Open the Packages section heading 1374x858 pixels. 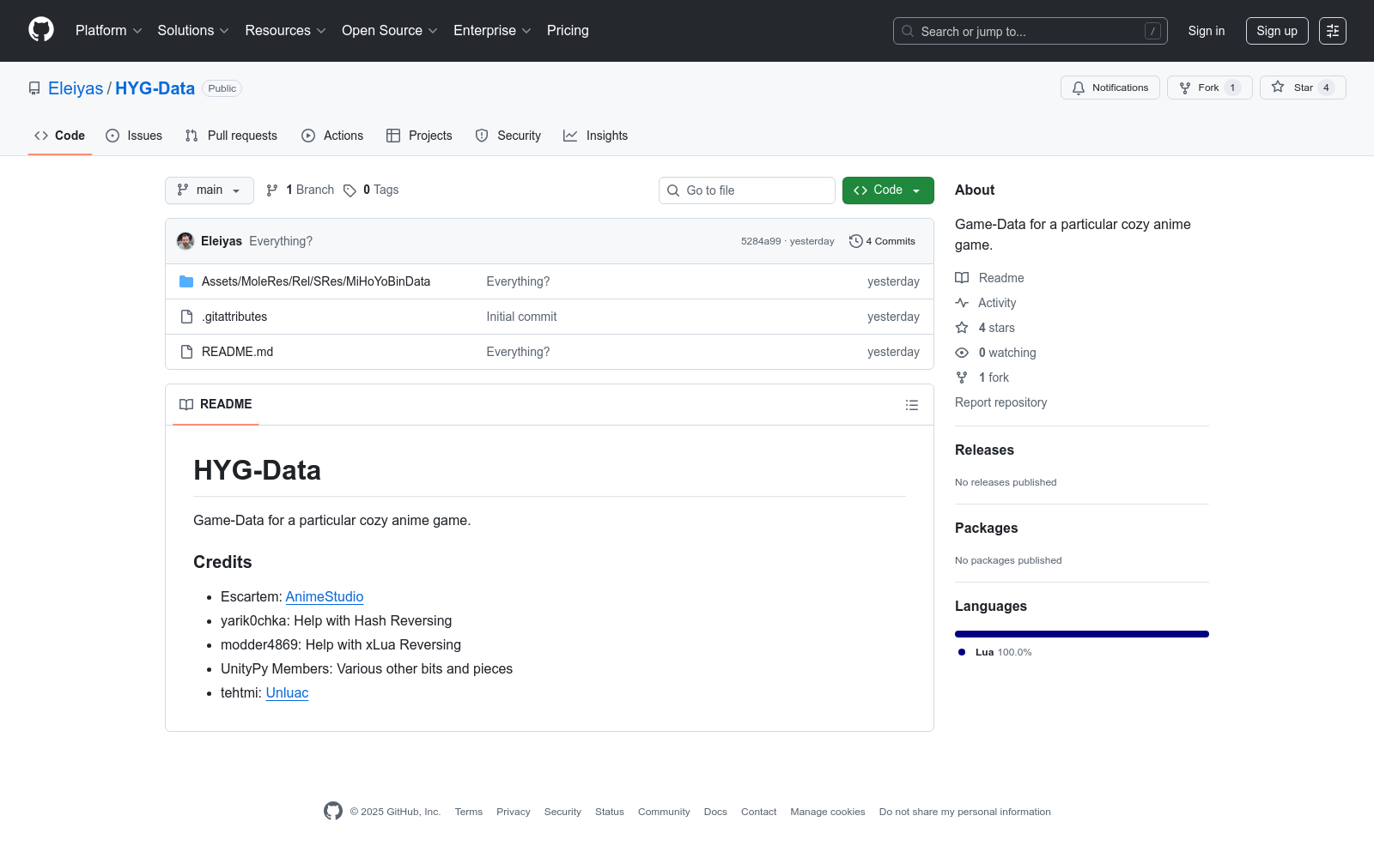pos(986,528)
